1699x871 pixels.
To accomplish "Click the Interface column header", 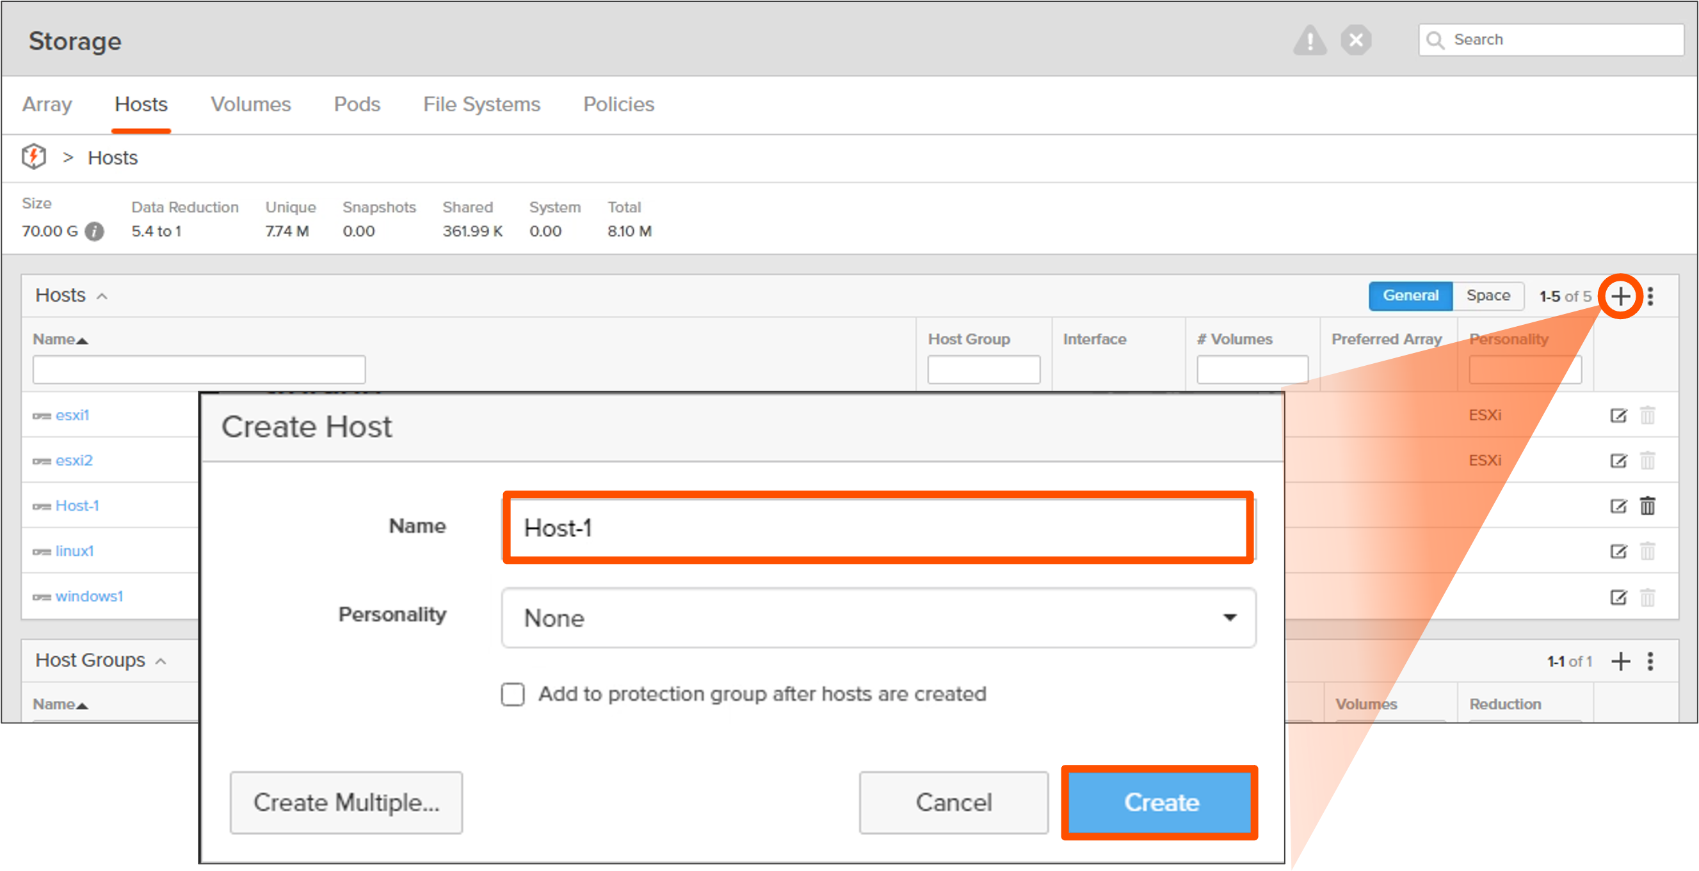I will click(x=1094, y=340).
